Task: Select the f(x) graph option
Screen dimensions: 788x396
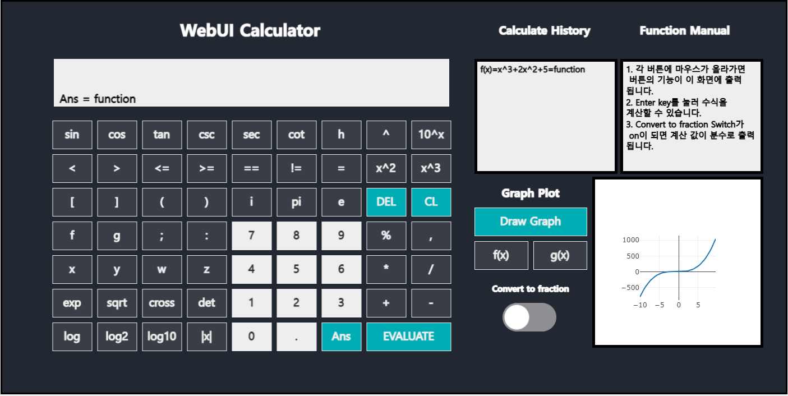Action: [x=501, y=255]
